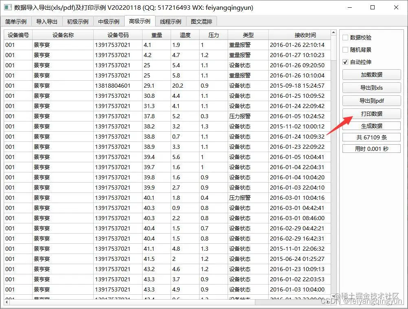Select the 高级示例 tab

[x=140, y=21]
